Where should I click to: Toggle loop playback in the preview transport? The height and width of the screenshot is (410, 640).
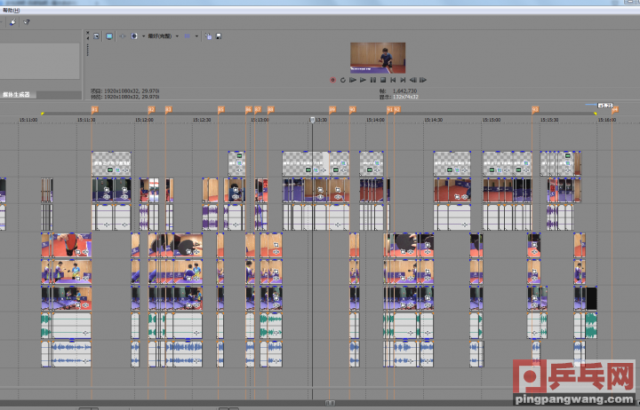pos(342,80)
